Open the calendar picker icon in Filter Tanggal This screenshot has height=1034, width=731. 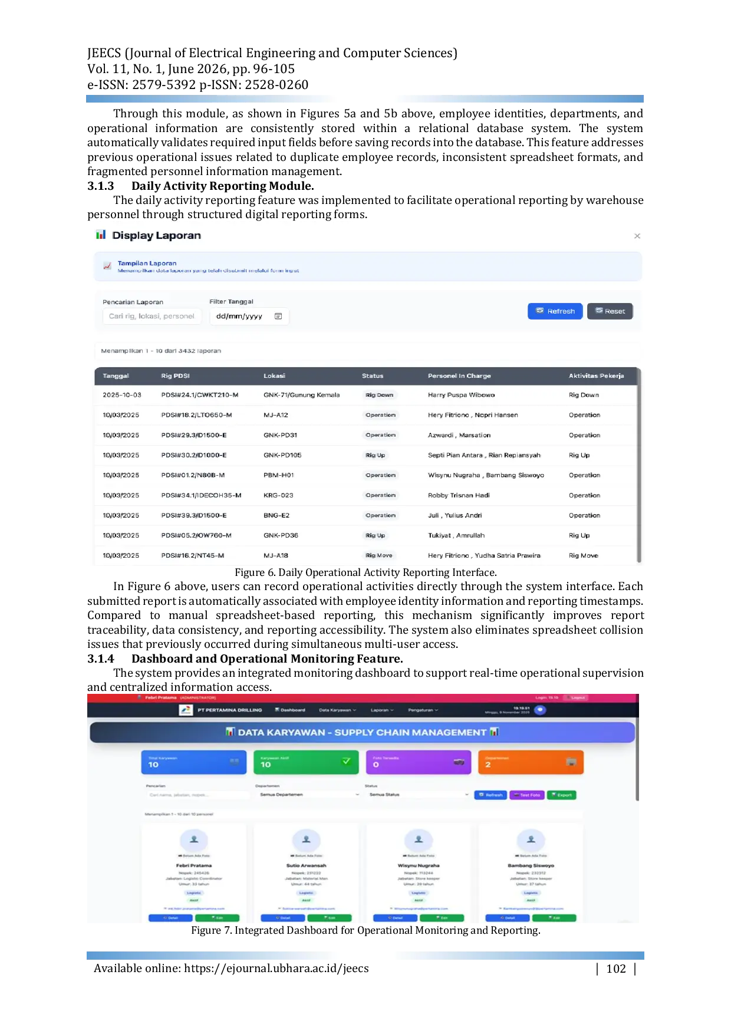click(x=278, y=316)
